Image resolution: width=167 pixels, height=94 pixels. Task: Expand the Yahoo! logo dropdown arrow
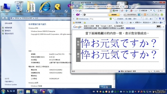pos(81,15)
